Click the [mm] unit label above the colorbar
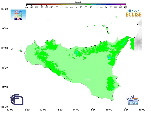 [78, 2]
